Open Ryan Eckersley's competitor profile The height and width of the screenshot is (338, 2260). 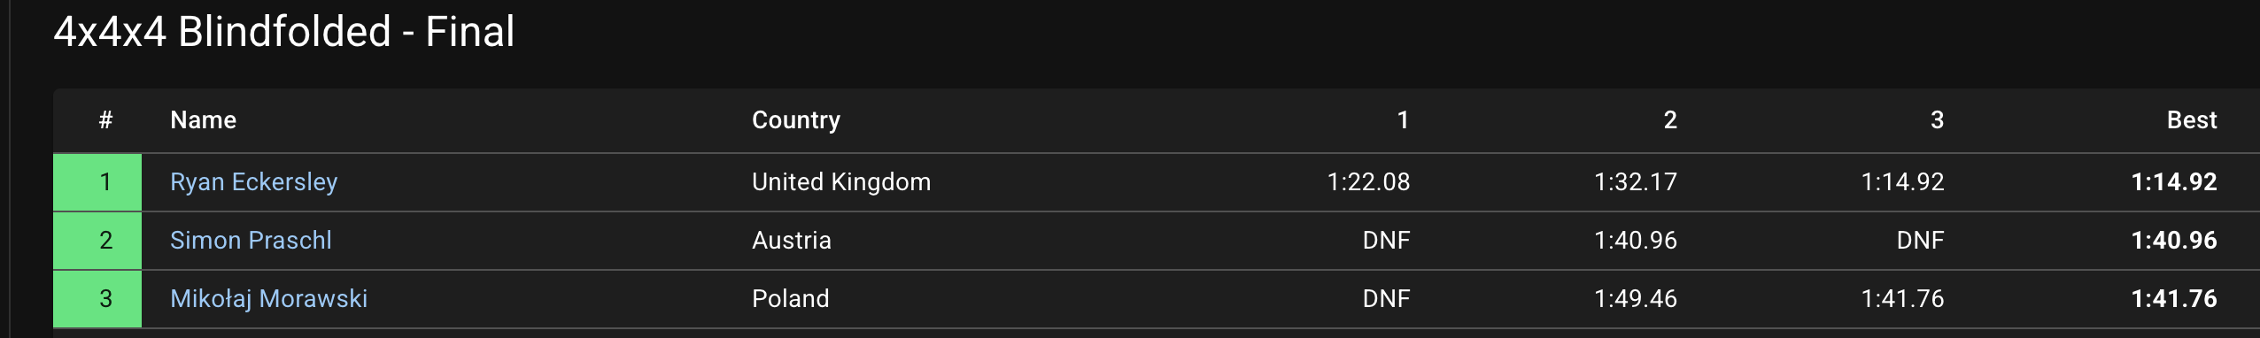coord(253,182)
